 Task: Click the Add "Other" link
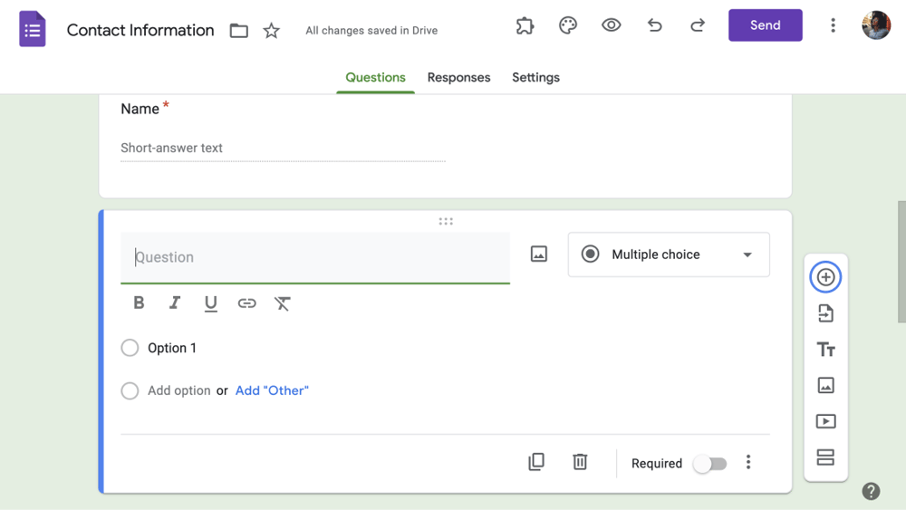click(272, 390)
